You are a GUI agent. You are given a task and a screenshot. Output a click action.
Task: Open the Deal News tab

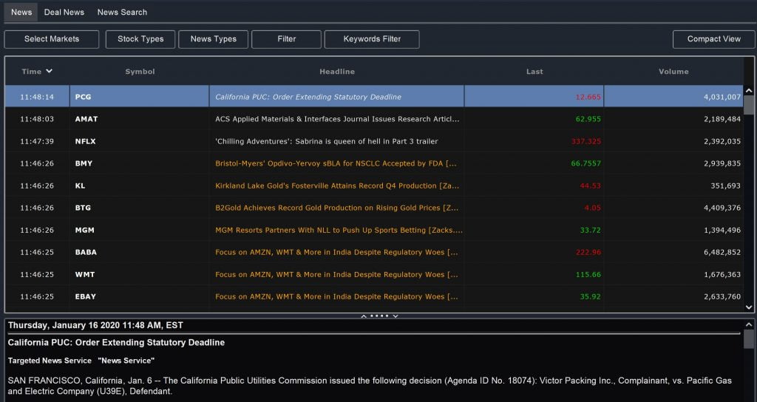(64, 12)
